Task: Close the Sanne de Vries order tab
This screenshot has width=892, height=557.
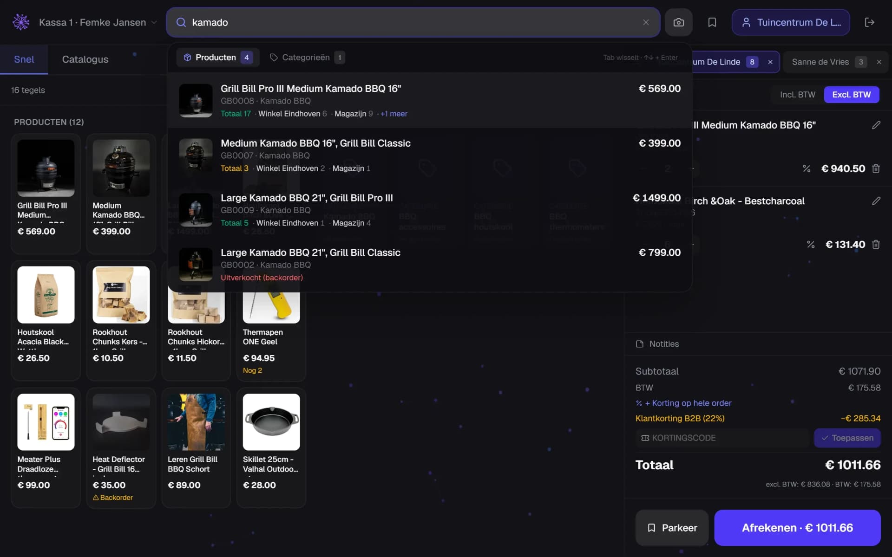Action: 879,62
